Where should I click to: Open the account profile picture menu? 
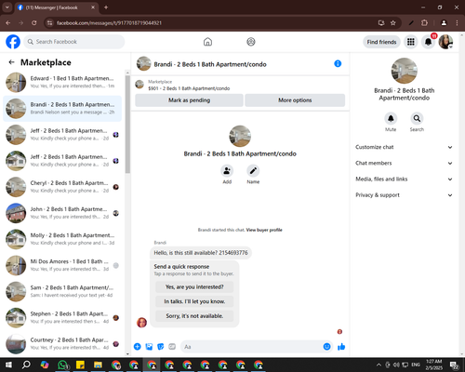(445, 42)
